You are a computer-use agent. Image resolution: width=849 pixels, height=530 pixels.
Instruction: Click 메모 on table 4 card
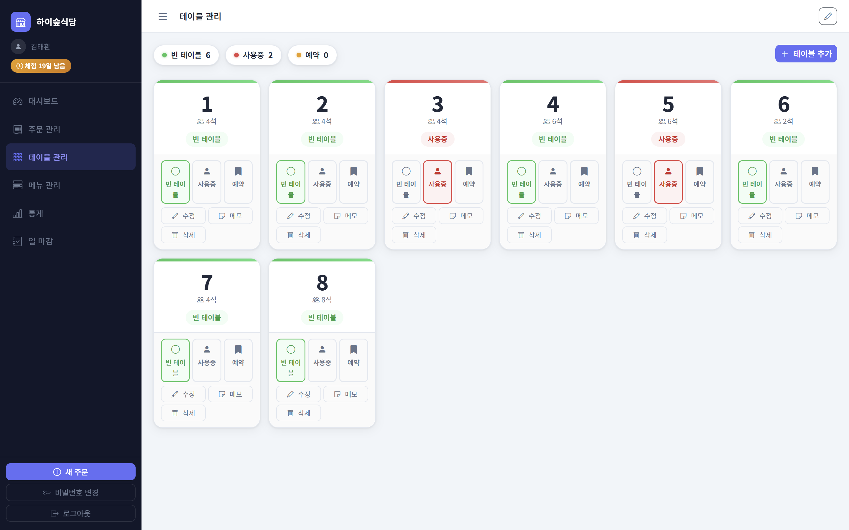pyautogui.click(x=576, y=216)
